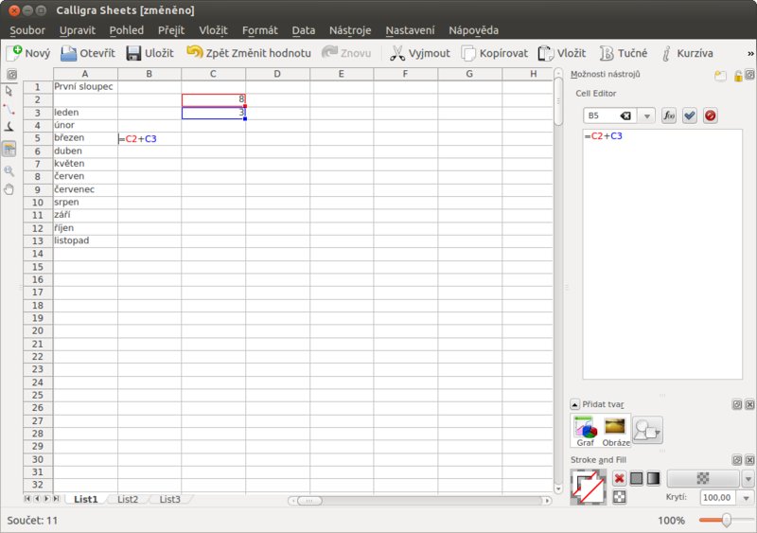Create a new document with Nový
Image resolution: width=757 pixels, height=533 pixels.
coord(28,53)
